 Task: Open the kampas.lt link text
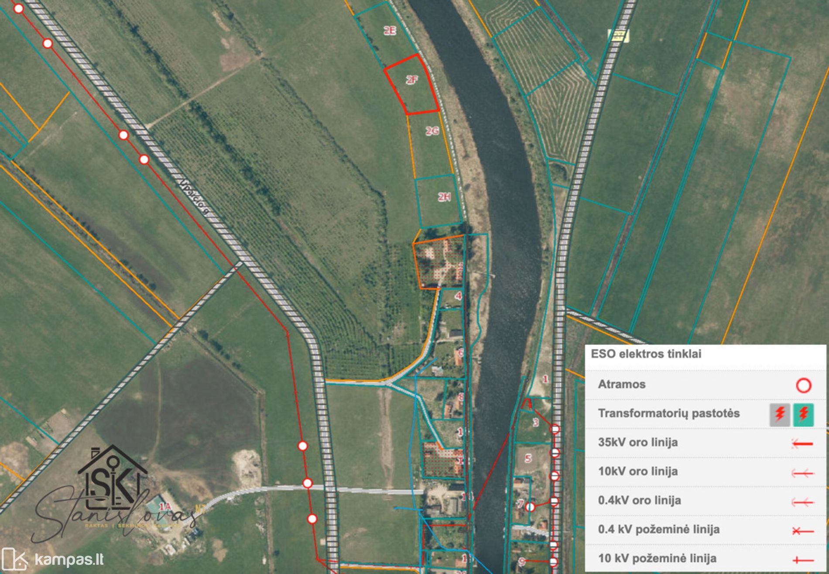coord(69,559)
